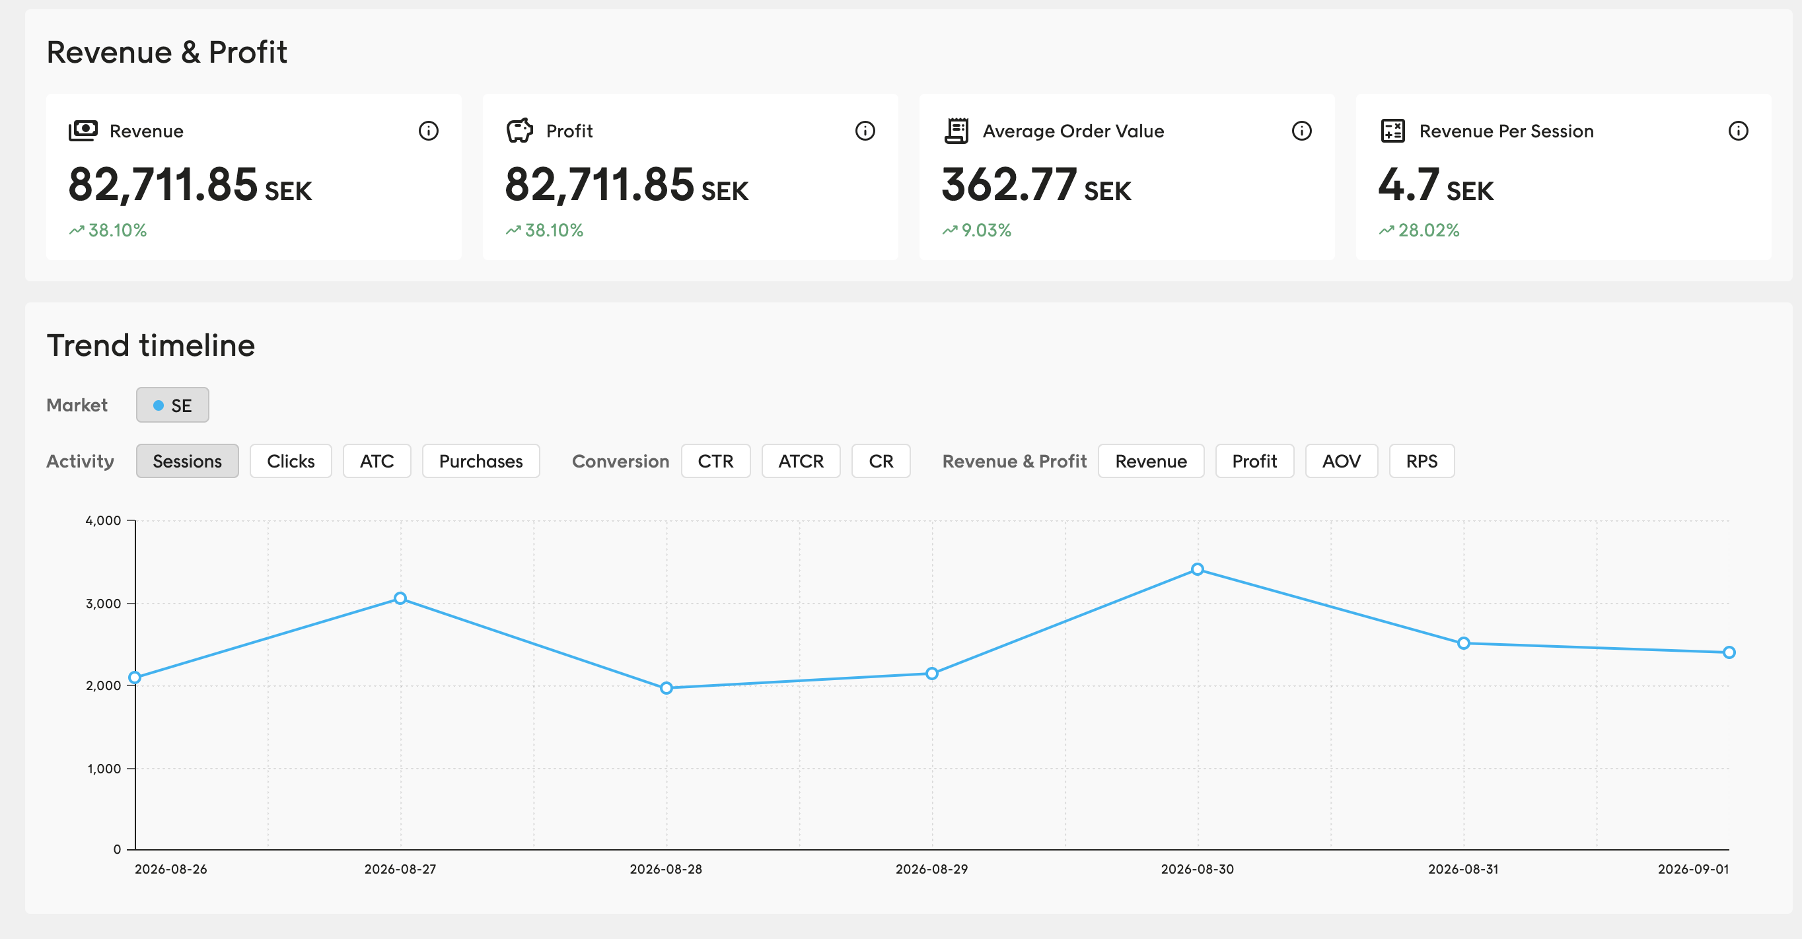Enable the Clicks series
Viewport: 1802px width, 939px height.
pos(290,461)
